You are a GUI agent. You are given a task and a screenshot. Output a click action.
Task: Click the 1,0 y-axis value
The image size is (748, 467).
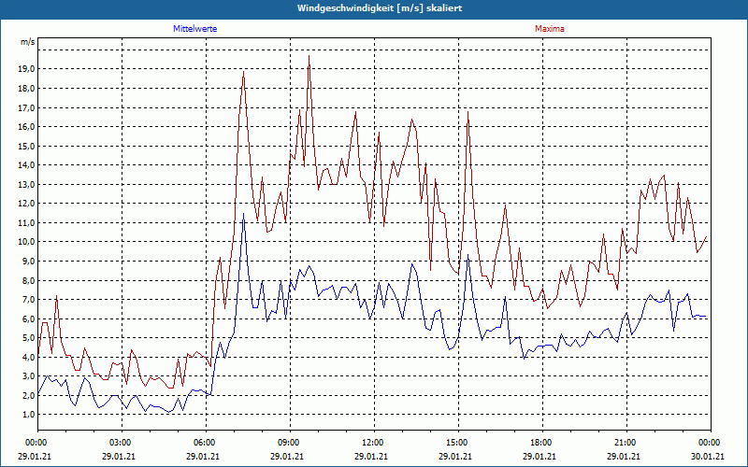(x=28, y=415)
